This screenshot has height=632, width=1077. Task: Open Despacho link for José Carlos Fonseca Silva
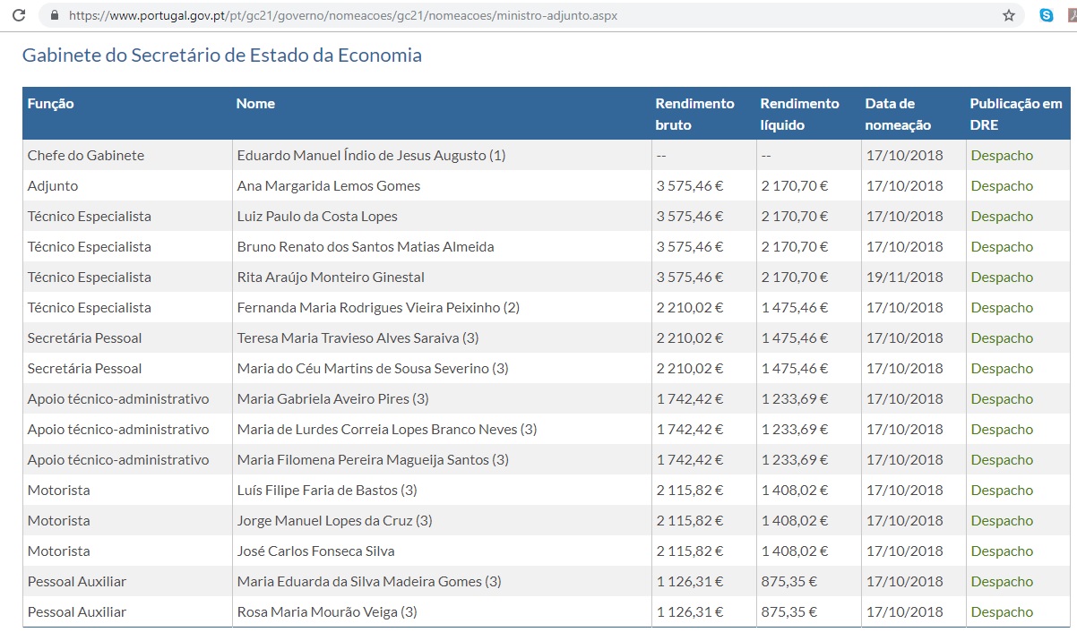click(x=1002, y=551)
